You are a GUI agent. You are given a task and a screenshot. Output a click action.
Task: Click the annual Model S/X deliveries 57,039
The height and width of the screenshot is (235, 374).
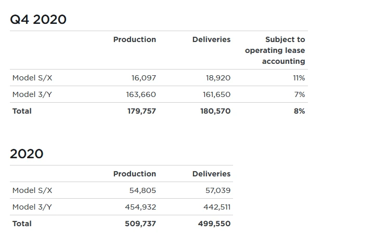coord(218,190)
